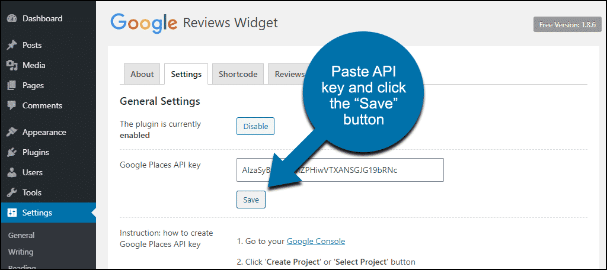Open General settings submenu item
Viewport: 607px width, 270px height.
click(21, 235)
